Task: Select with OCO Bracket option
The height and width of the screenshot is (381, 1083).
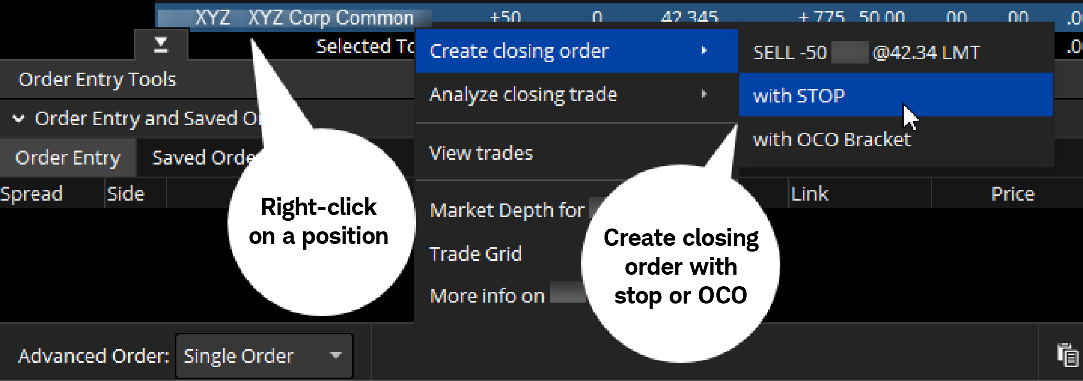Action: pos(832,140)
